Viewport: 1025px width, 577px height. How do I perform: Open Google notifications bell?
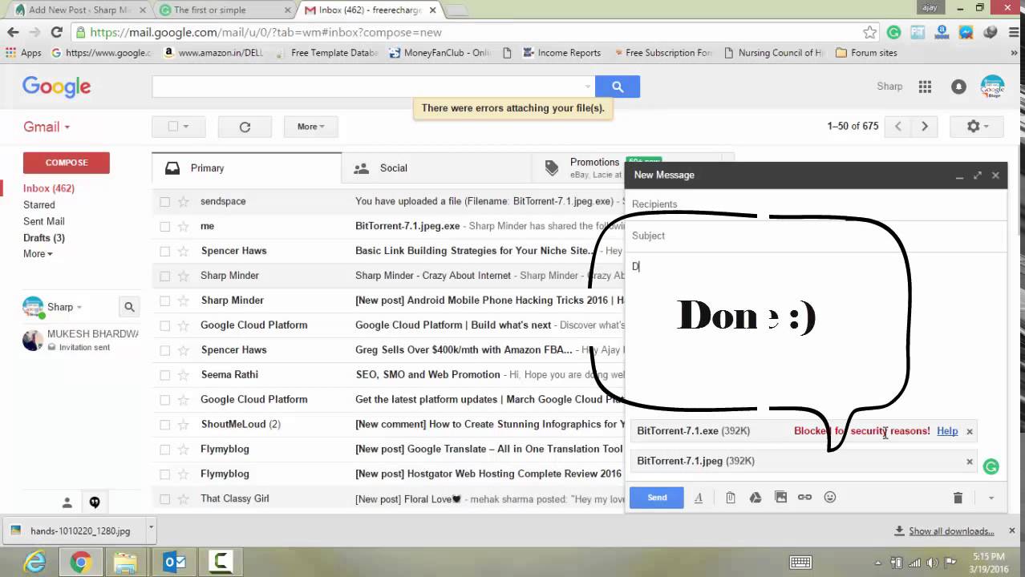click(x=958, y=87)
